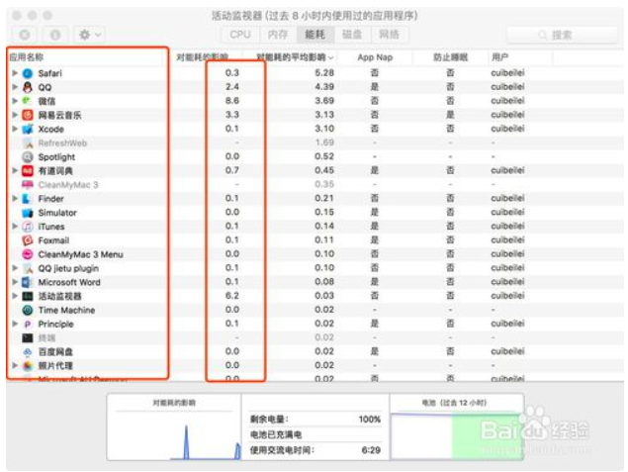The width and height of the screenshot is (628, 472).
Task: Expand the QQ process row
Action: pos(15,87)
